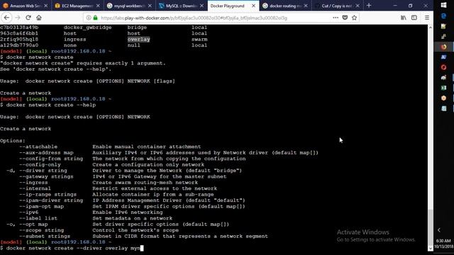
Task: Open the browser Home page icon
Action: click(39, 18)
